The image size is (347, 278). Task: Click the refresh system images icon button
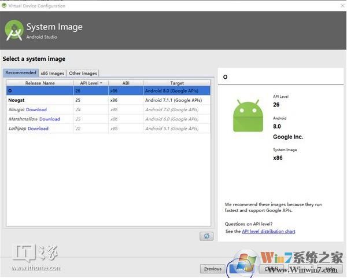pyautogui.click(x=207, y=236)
